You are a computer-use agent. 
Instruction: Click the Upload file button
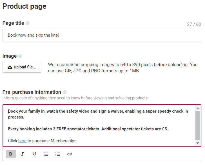point(22,67)
